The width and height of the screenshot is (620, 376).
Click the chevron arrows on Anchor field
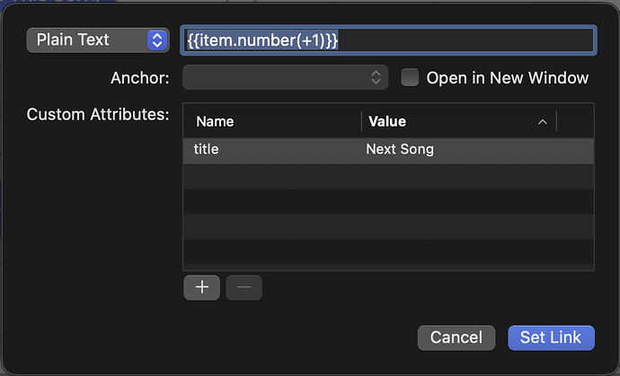(x=376, y=78)
